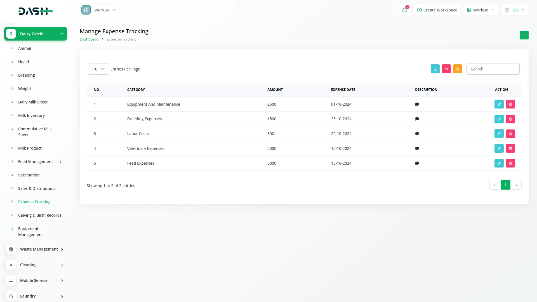This screenshot has height=302, width=537.
Task: Click the blue download export icon
Action: click(x=435, y=69)
